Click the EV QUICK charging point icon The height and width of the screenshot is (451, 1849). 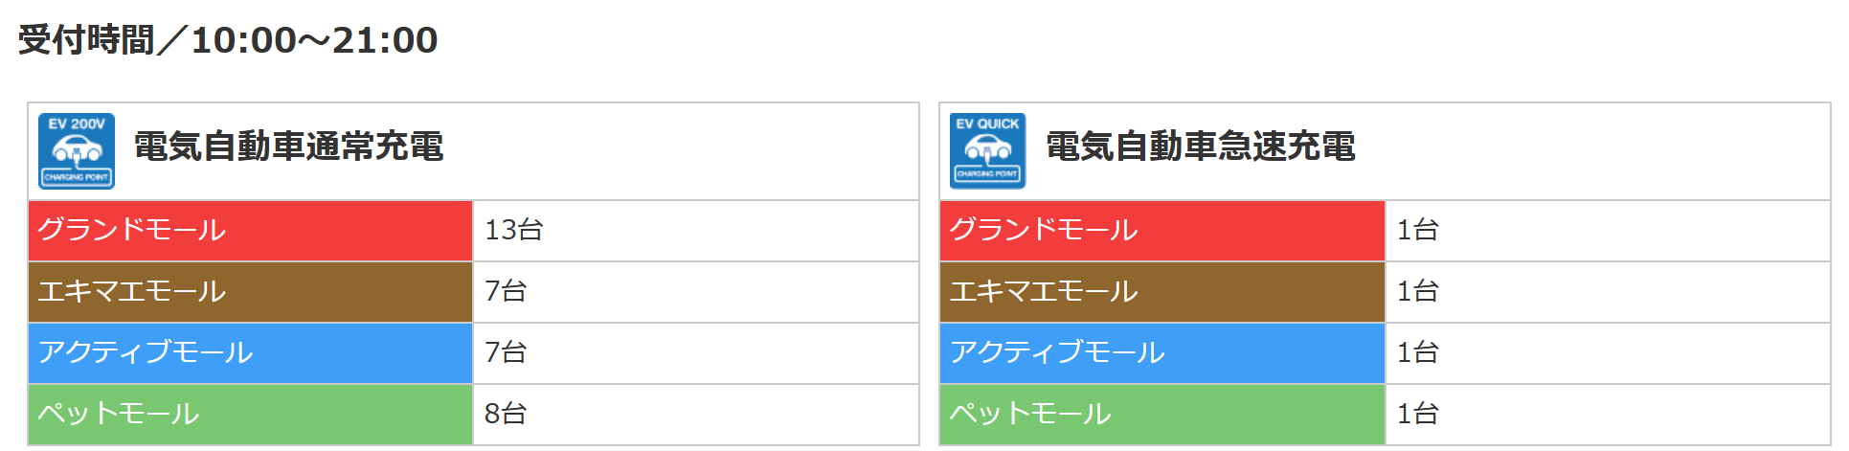click(987, 150)
